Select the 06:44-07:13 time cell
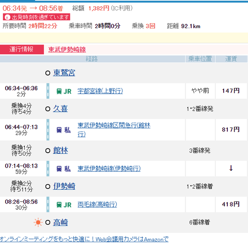 pyautogui.click(x=21, y=130)
